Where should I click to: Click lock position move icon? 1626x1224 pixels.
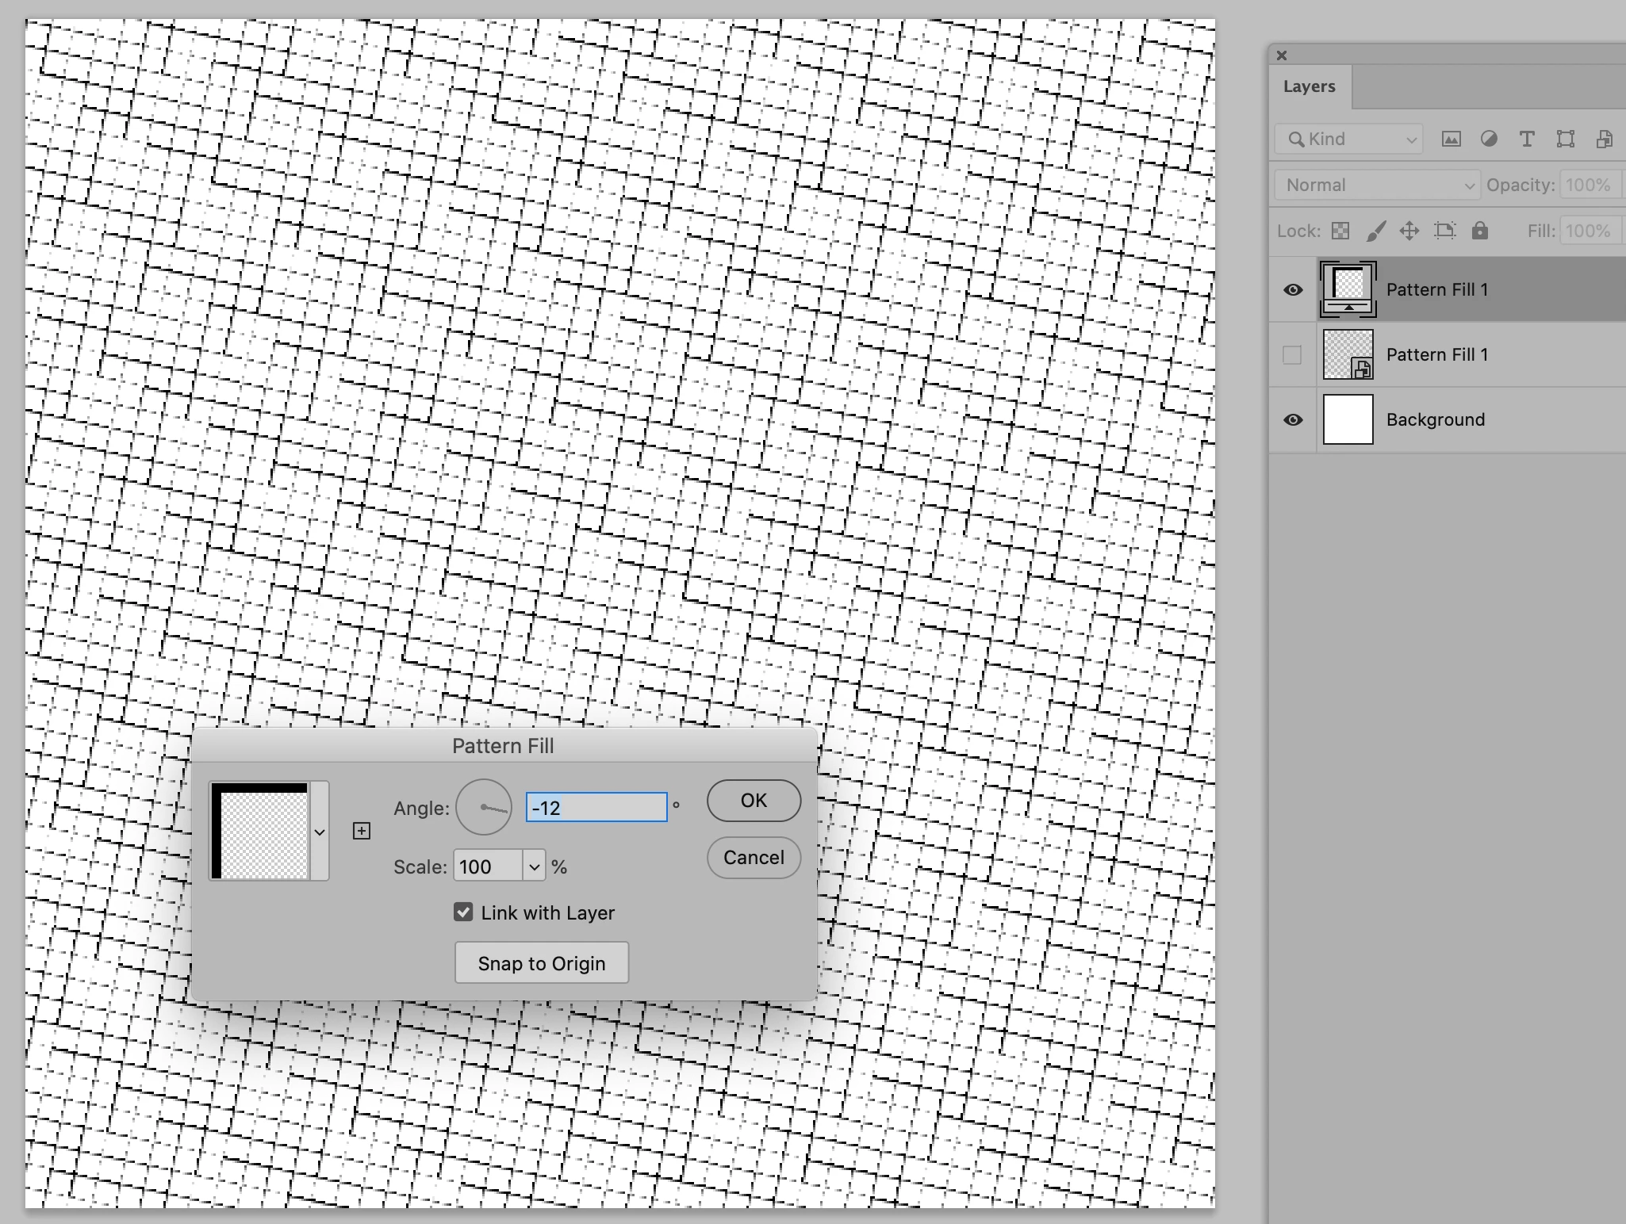[1409, 231]
